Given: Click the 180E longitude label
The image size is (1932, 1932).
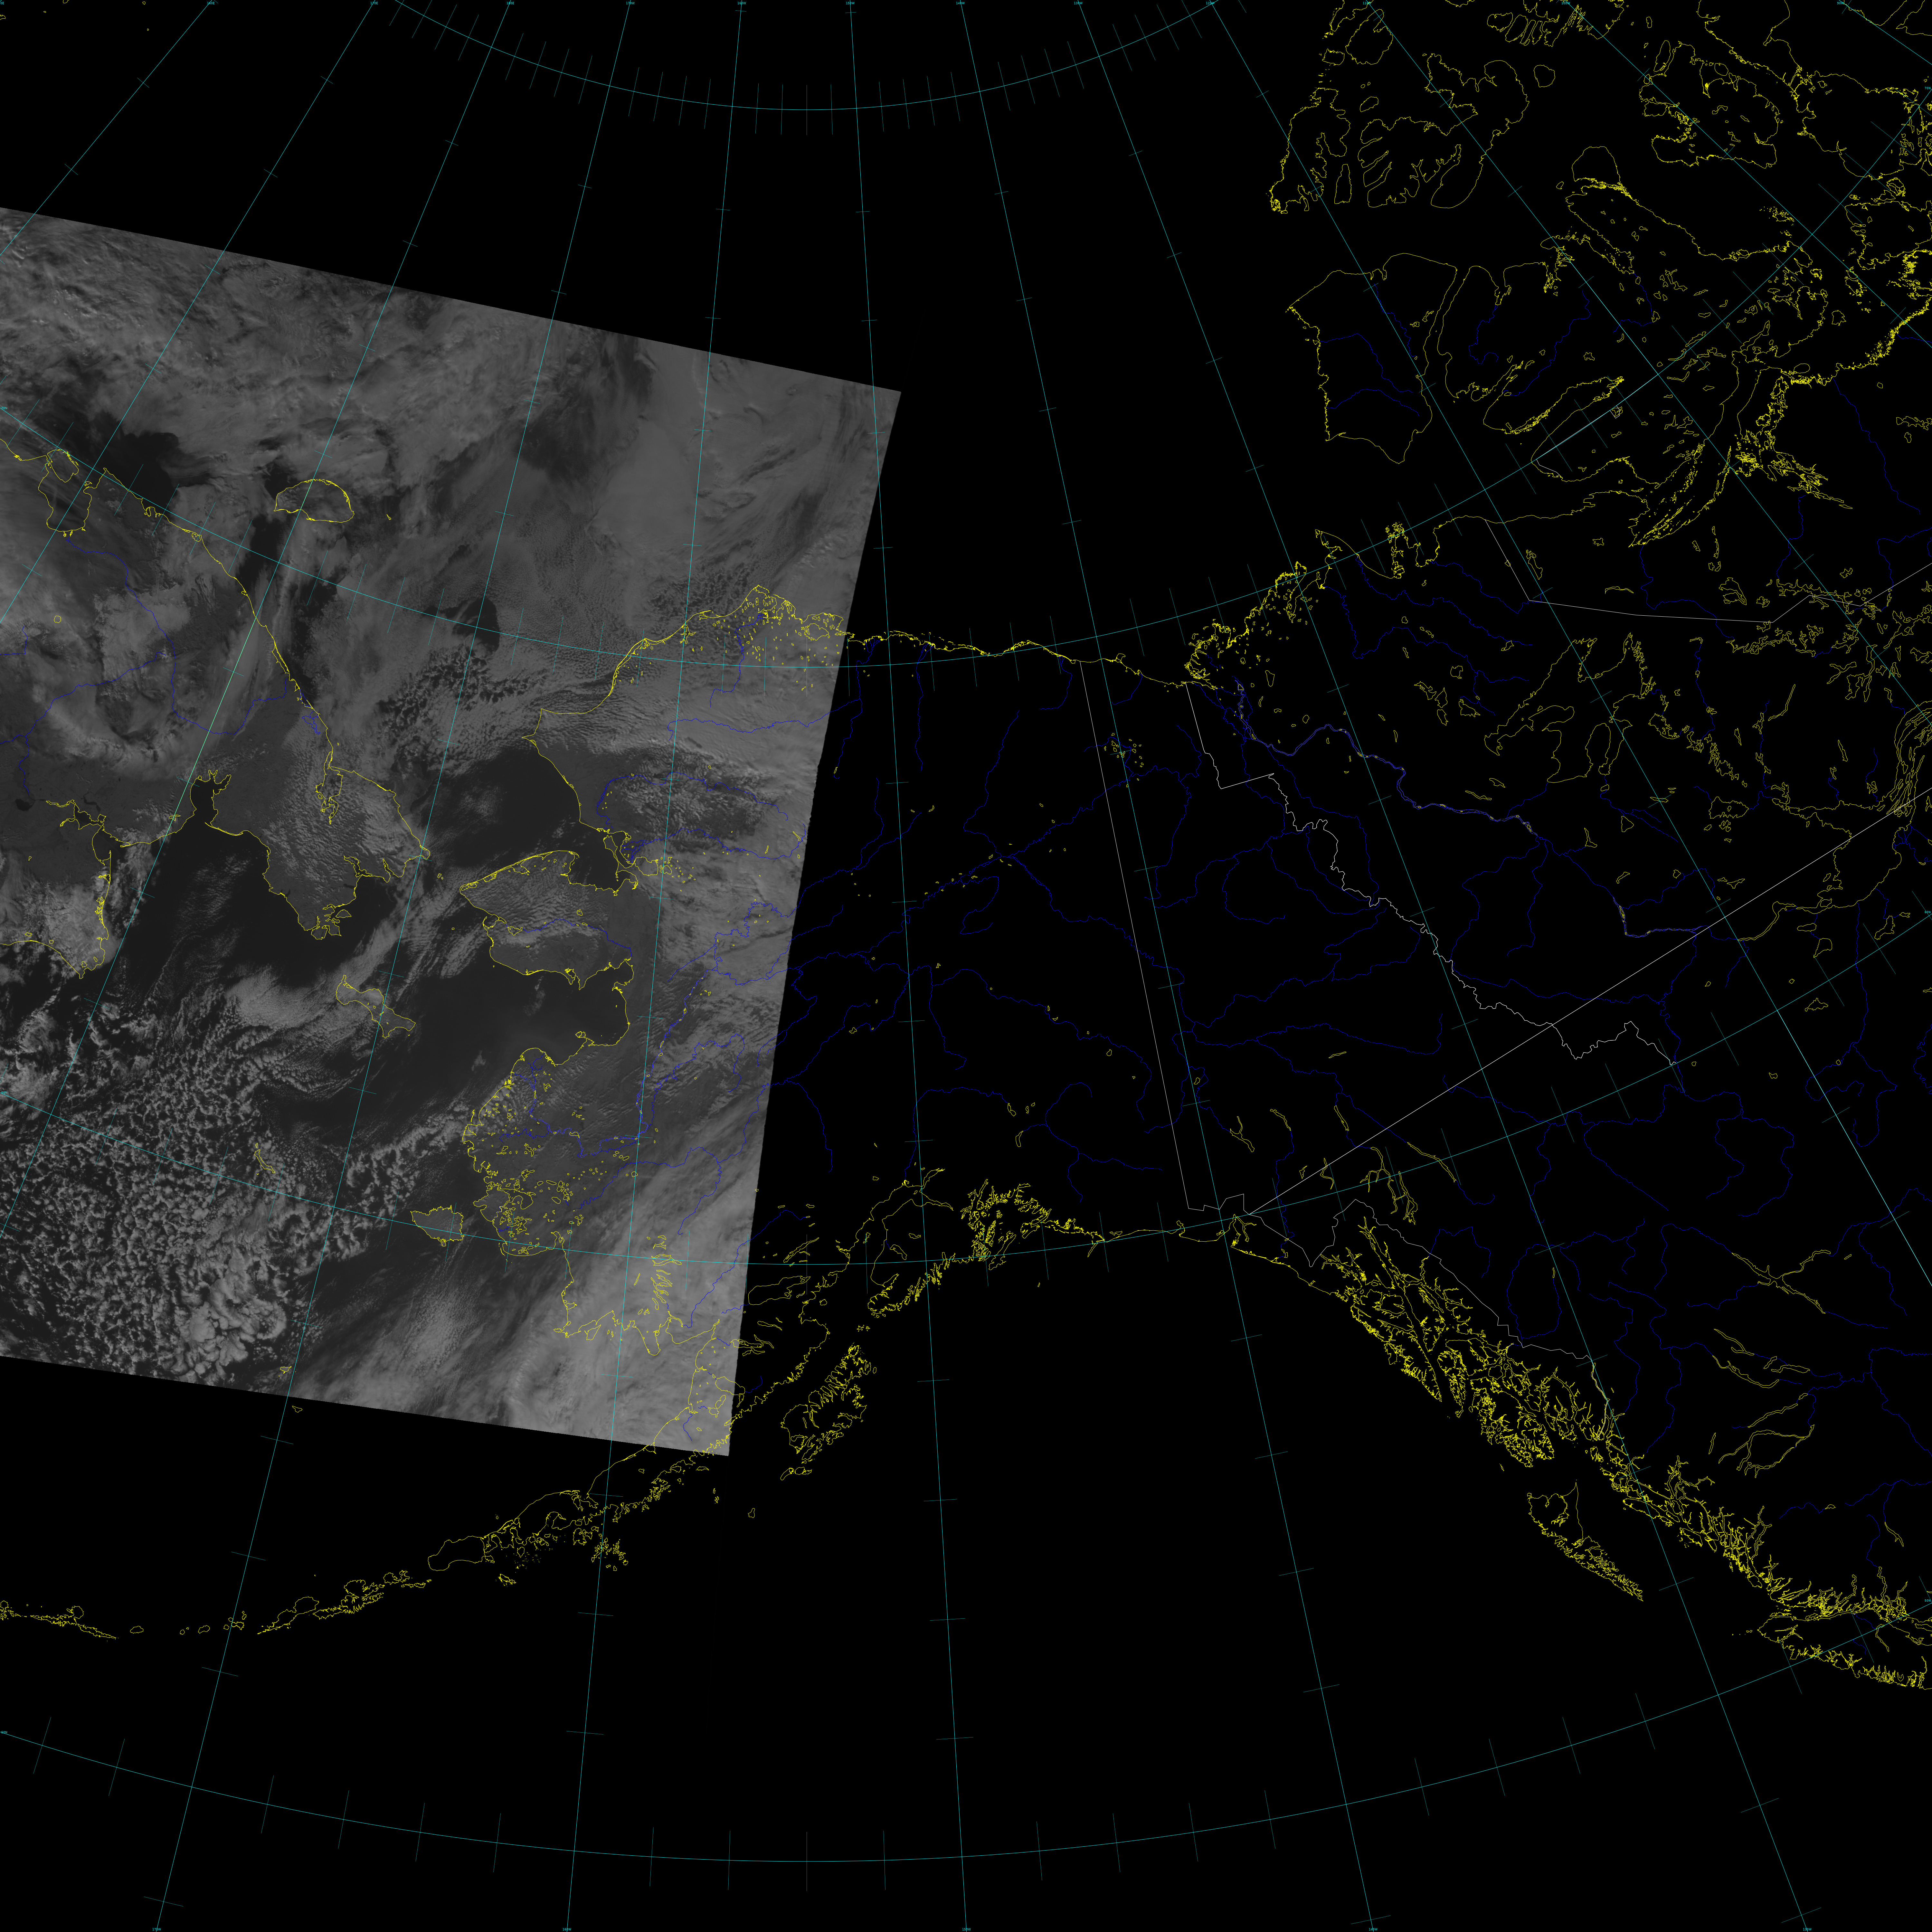Looking at the screenshot, I should point(510,3).
